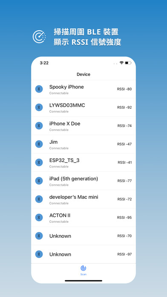Screen dimensions: 167x297
Task: Tap the Wi-Fi status icon
Action: click(121, 63)
